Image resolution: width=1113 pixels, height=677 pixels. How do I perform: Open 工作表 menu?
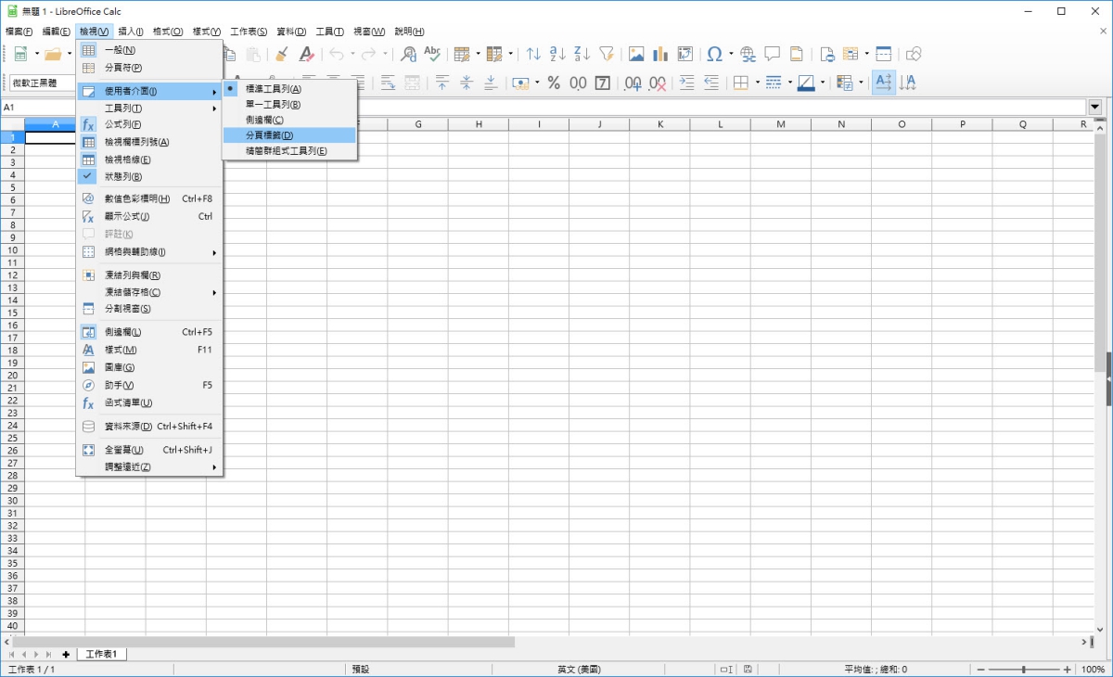(249, 32)
